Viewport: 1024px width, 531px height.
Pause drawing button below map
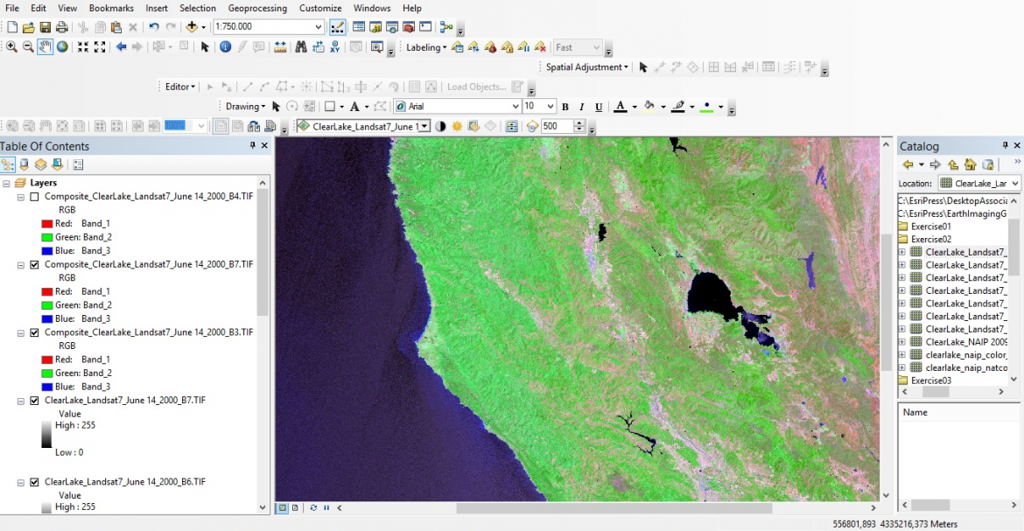click(326, 507)
